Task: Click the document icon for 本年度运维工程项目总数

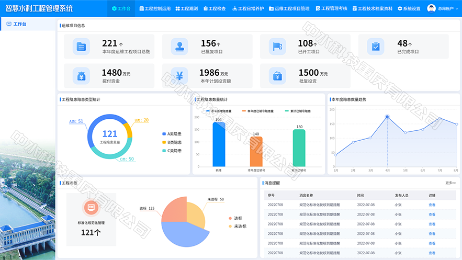Action: (81, 47)
